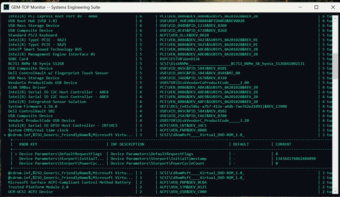Maximize the GEM-TOP Monitor window
The height and width of the screenshot is (197, 340).
pyautogui.click(x=316, y=7)
